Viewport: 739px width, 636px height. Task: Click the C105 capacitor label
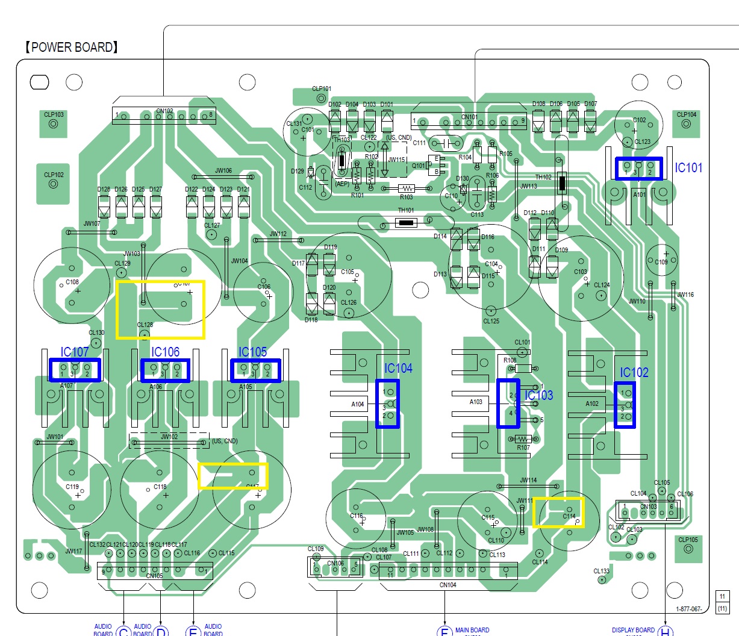(x=348, y=272)
